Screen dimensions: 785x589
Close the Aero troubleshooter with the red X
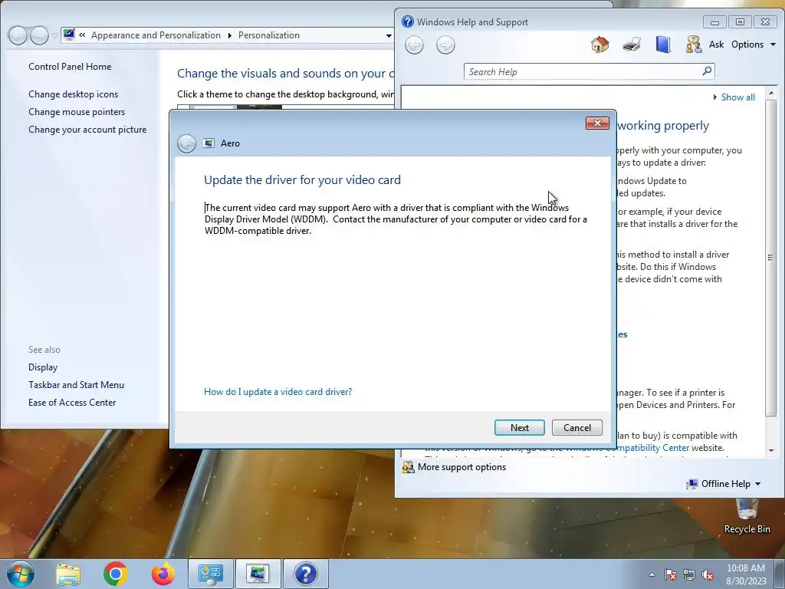coord(597,123)
